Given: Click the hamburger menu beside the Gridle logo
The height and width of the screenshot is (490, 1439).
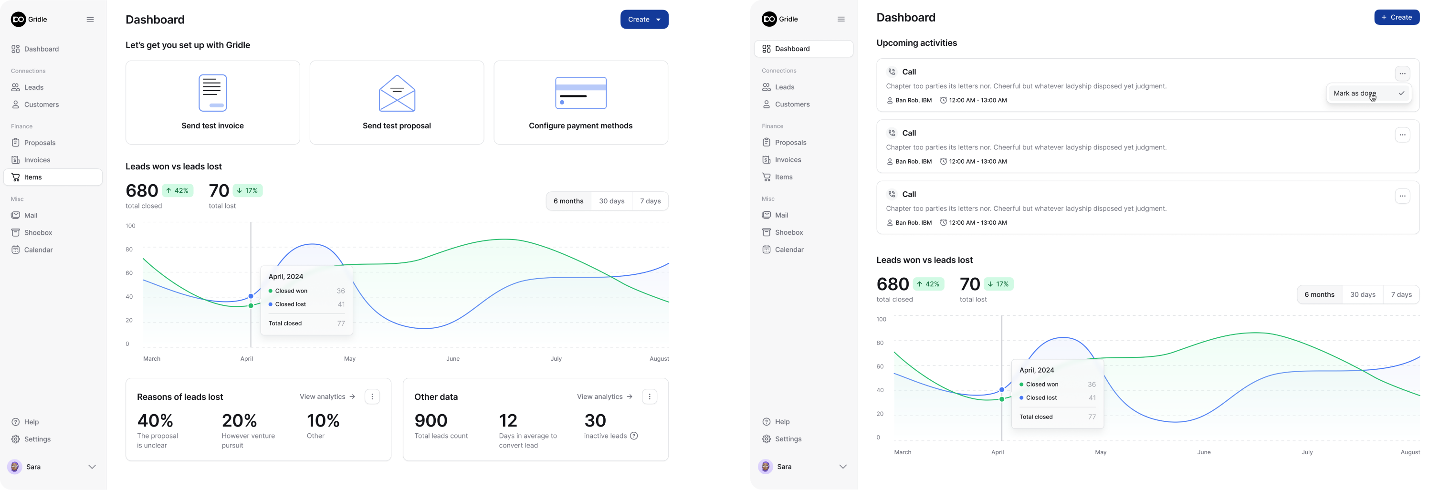Looking at the screenshot, I should pyautogui.click(x=90, y=19).
